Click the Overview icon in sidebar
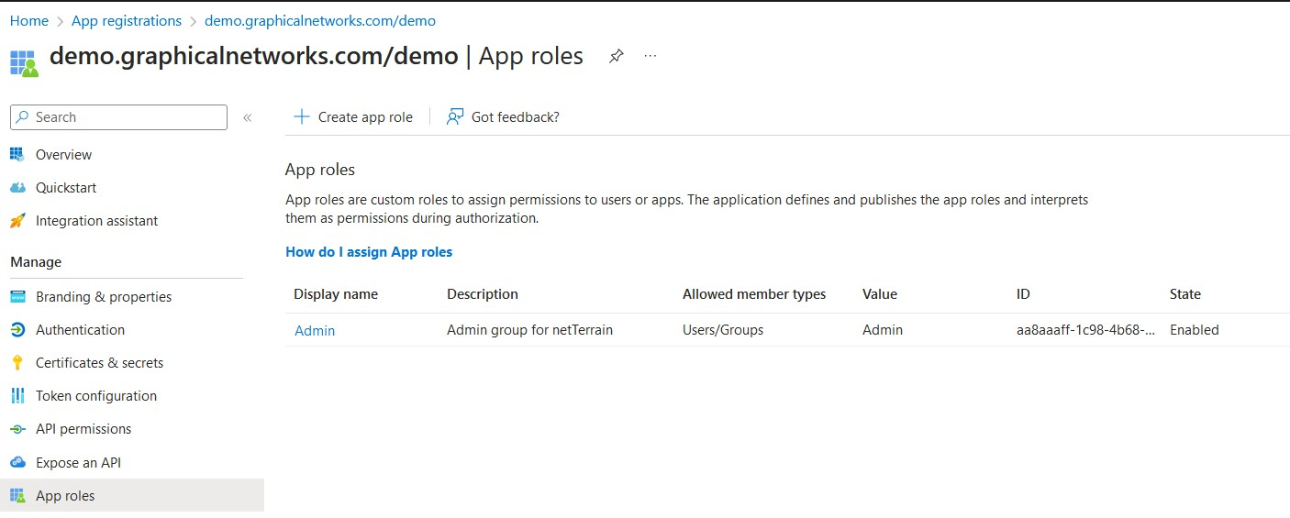Screen dimensions: 1290x518 17,154
